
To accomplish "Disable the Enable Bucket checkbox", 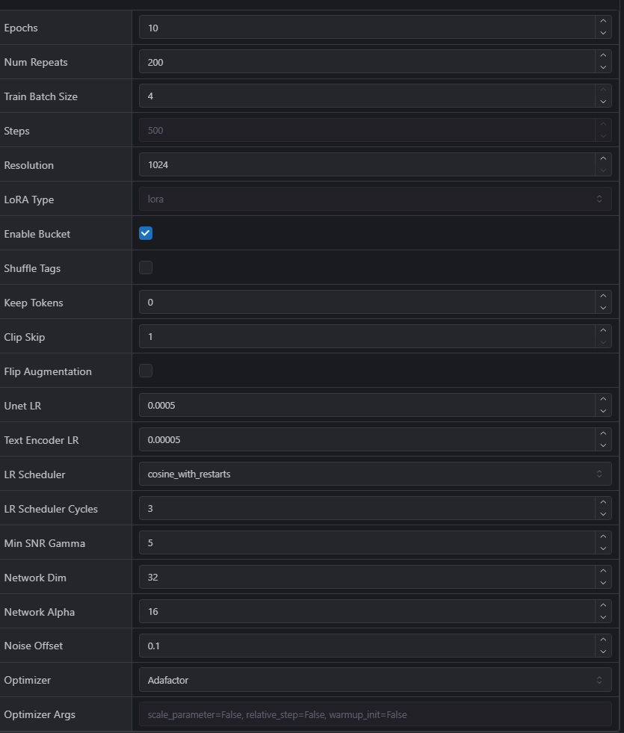I will 146,233.
